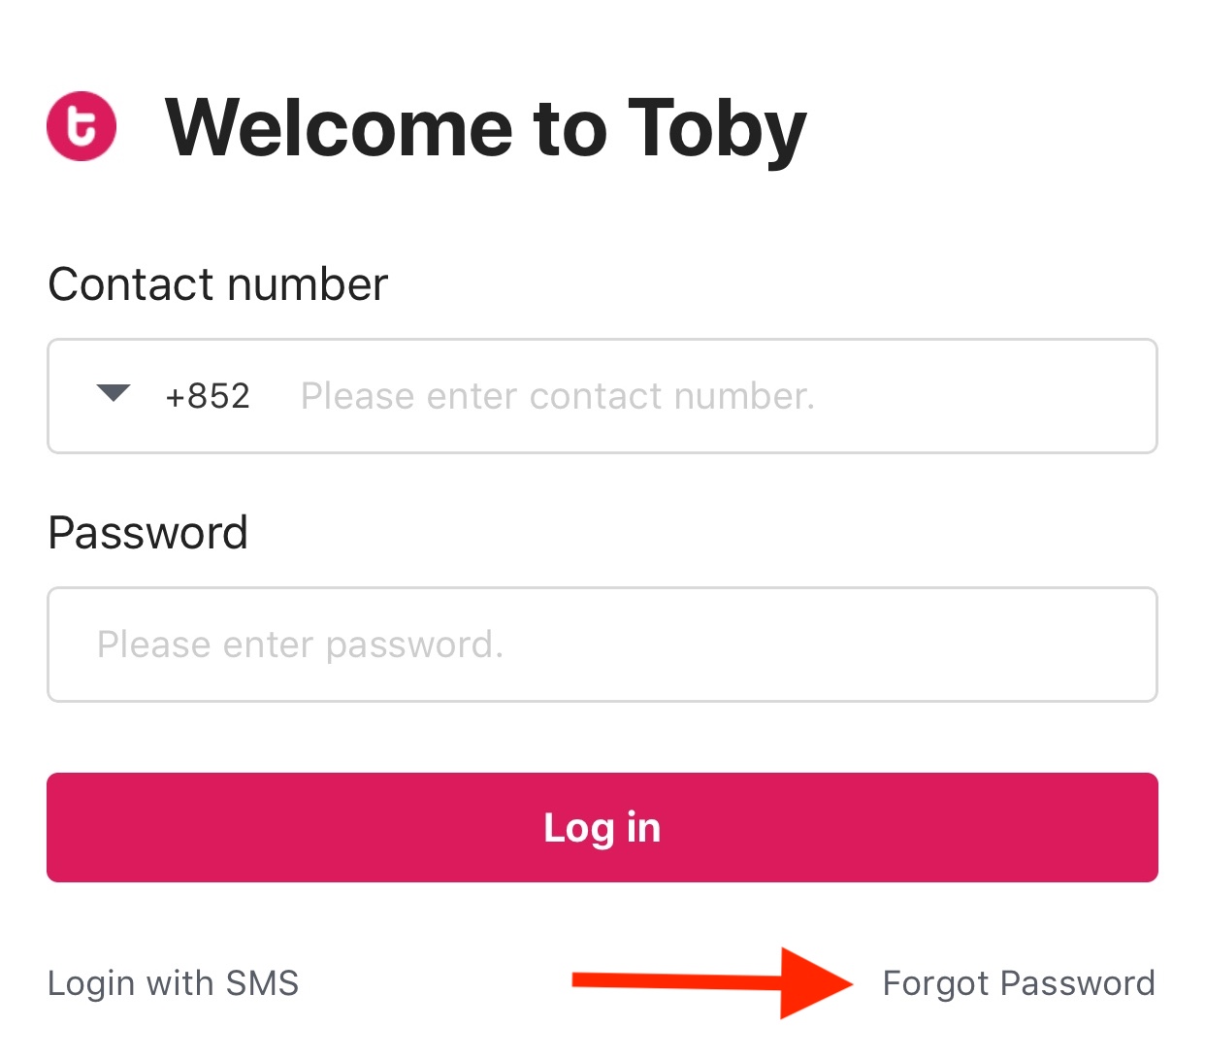The width and height of the screenshot is (1205, 1060).
Task: Click the word SMS in the login link
Action: pos(262,983)
